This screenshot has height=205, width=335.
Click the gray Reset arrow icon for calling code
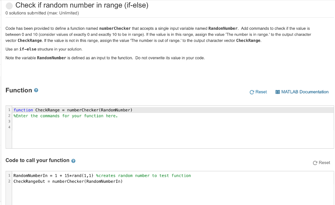pyautogui.click(x=315, y=163)
